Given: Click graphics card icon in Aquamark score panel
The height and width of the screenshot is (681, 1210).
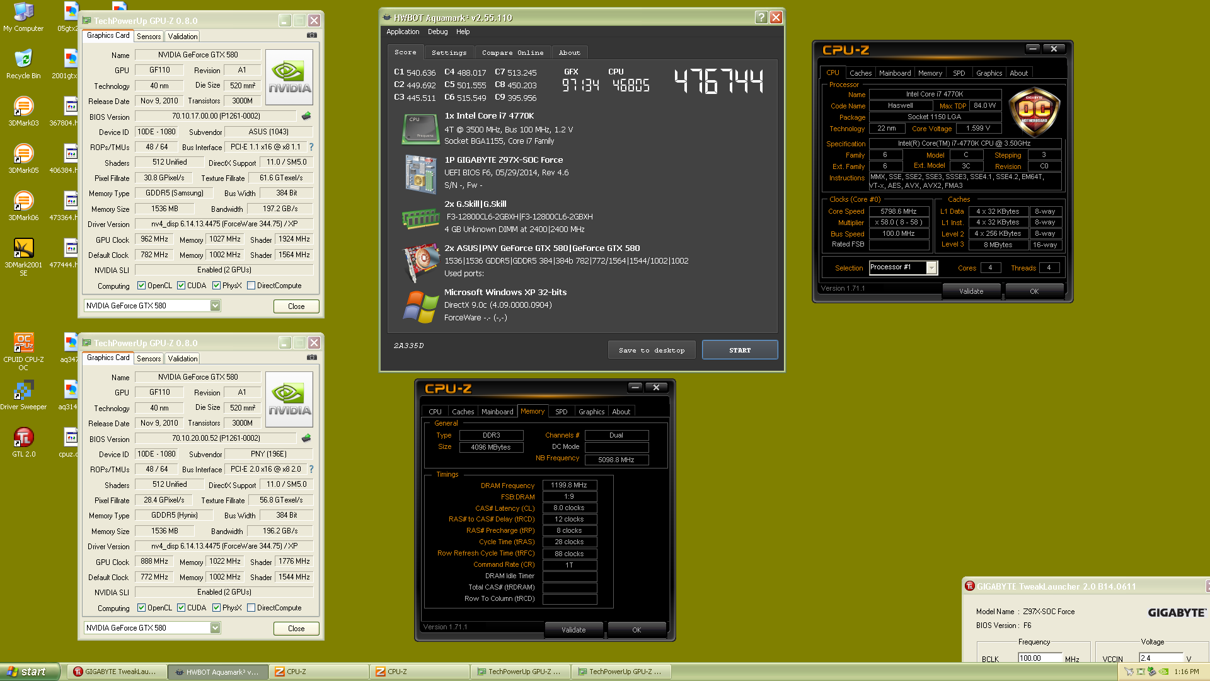Looking at the screenshot, I should [x=420, y=262].
